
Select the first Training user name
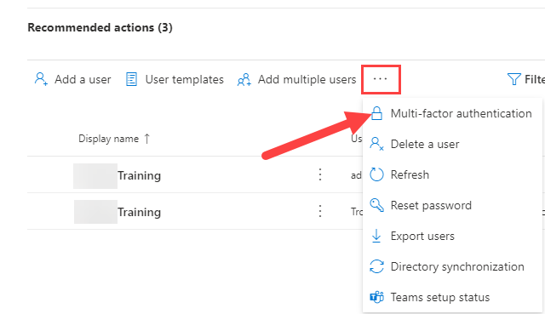click(x=139, y=176)
